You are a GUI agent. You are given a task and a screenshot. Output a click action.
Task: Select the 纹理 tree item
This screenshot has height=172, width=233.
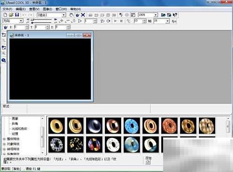coord(15,134)
